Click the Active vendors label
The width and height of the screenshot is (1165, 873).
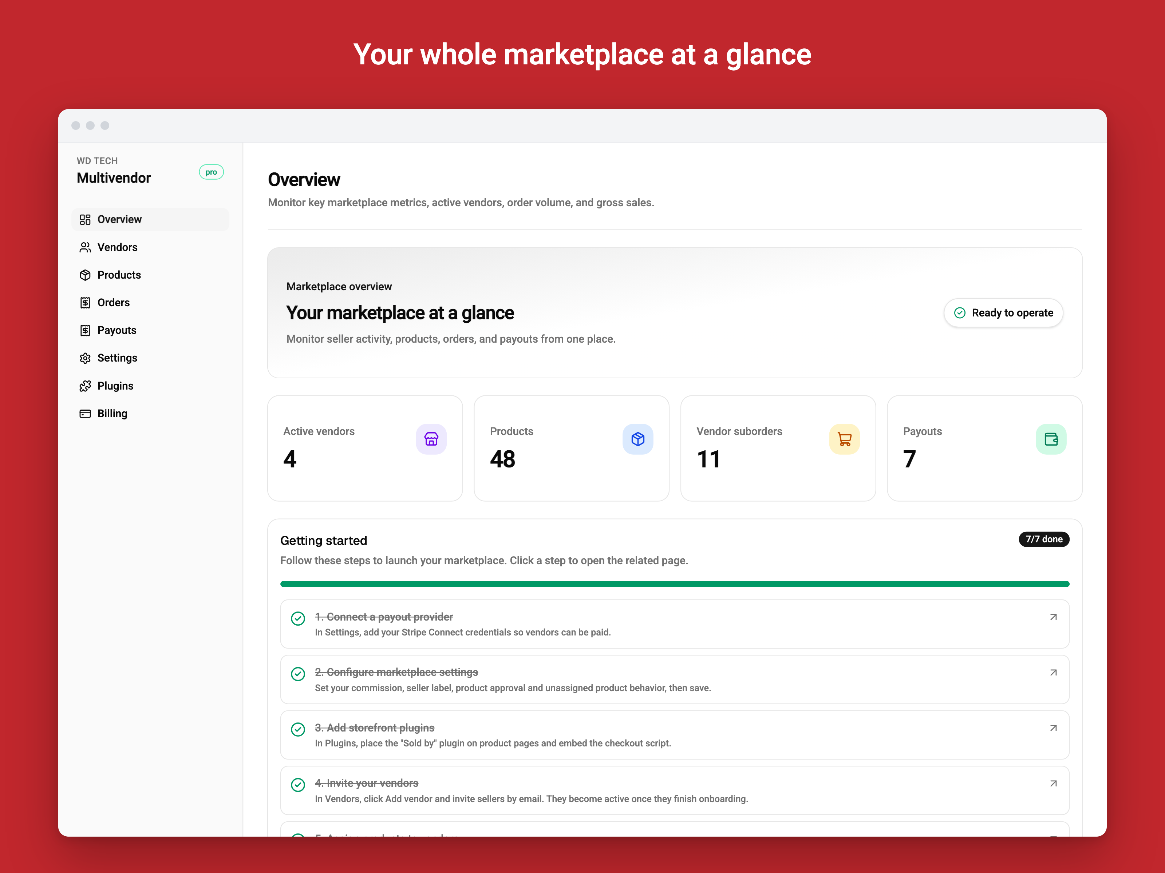[x=319, y=431]
